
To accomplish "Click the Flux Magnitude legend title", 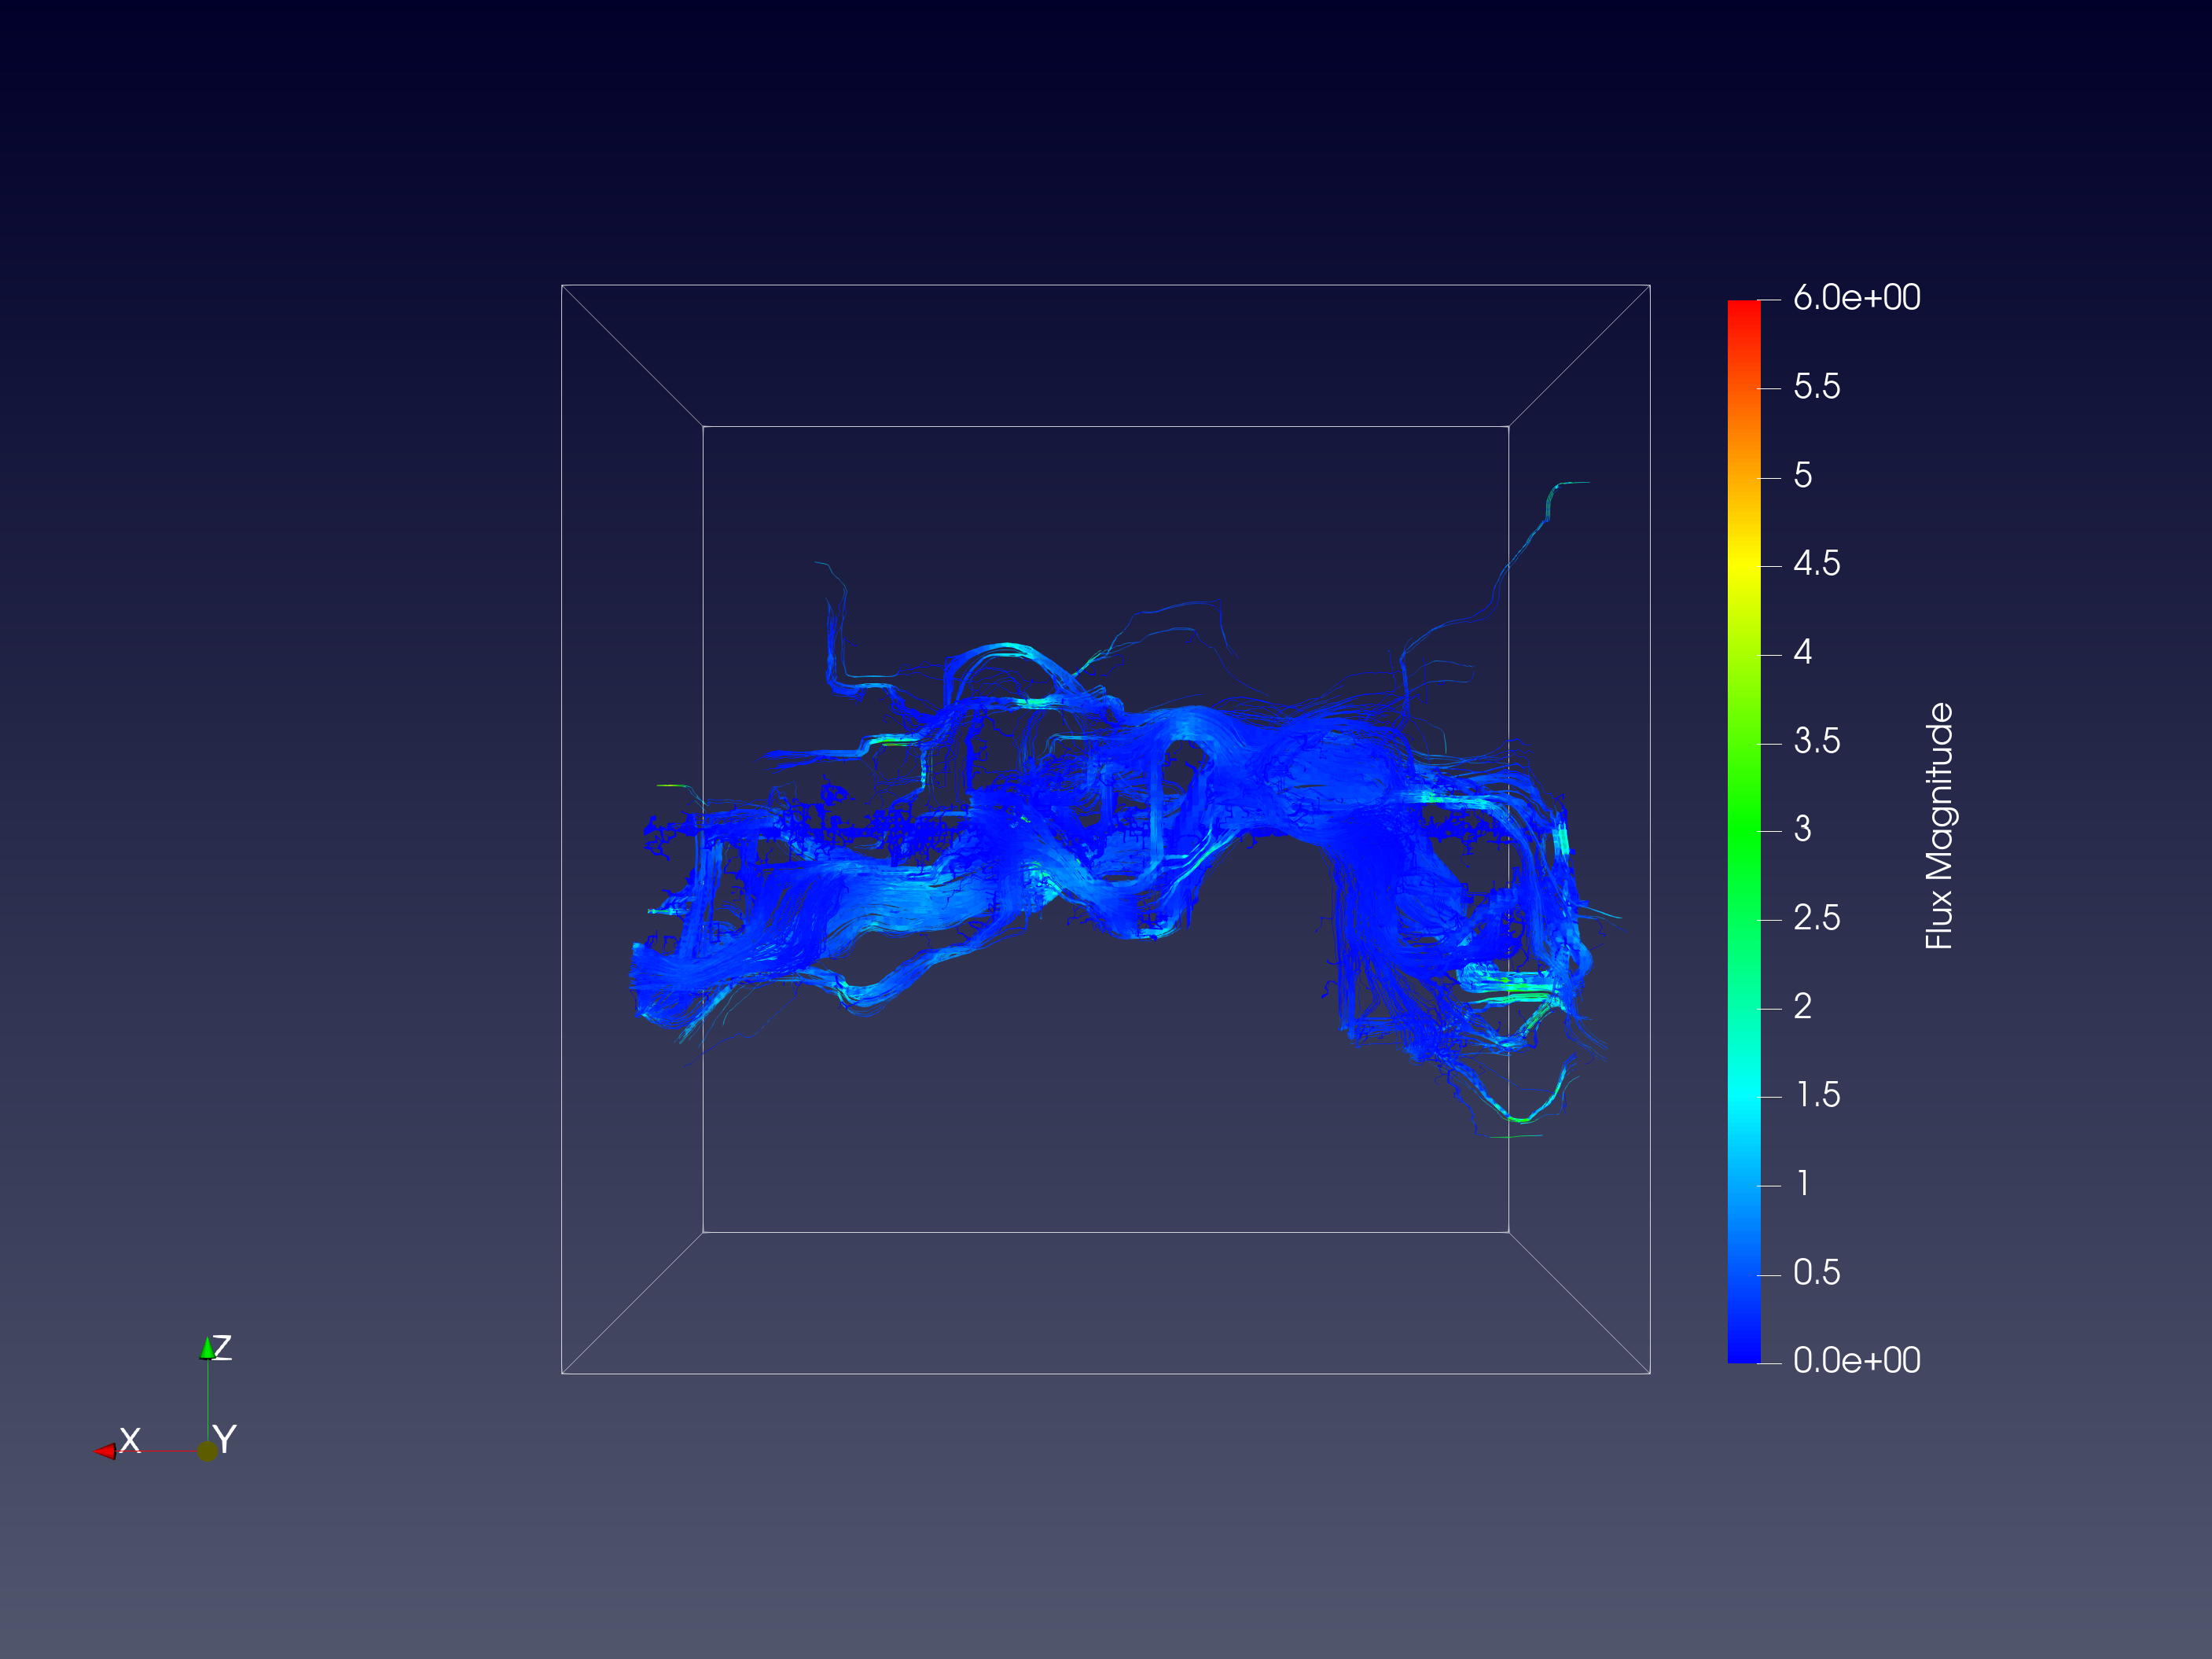I will pyautogui.click(x=1938, y=826).
